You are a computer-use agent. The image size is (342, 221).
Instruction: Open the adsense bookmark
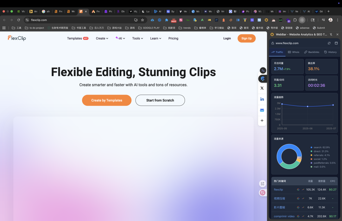(x=302, y=28)
